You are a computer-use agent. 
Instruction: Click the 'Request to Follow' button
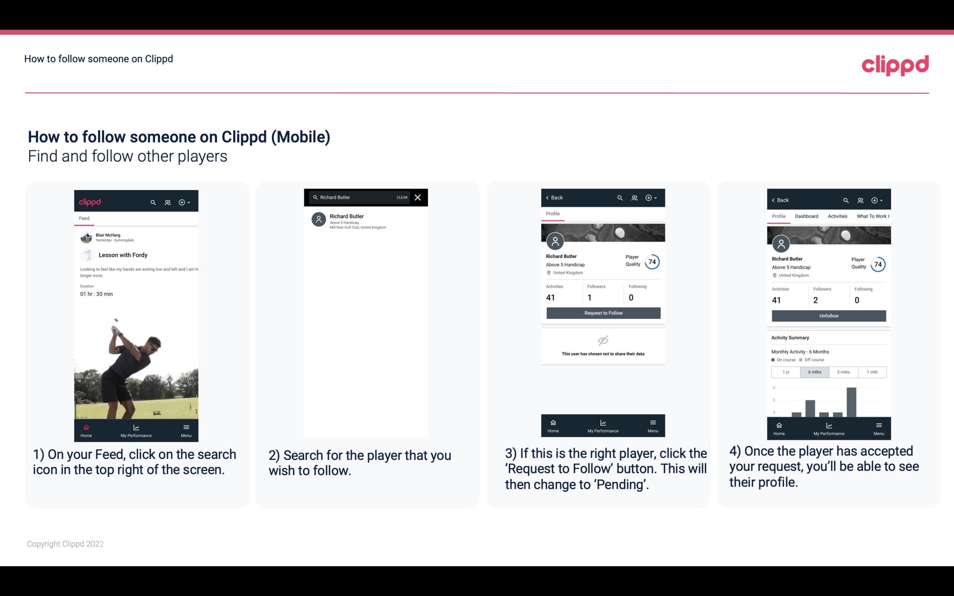click(602, 313)
